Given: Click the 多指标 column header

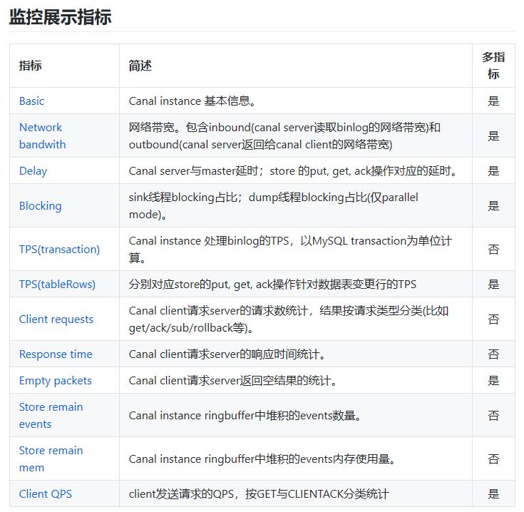Looking at the screenshot, I should point(493,66).
